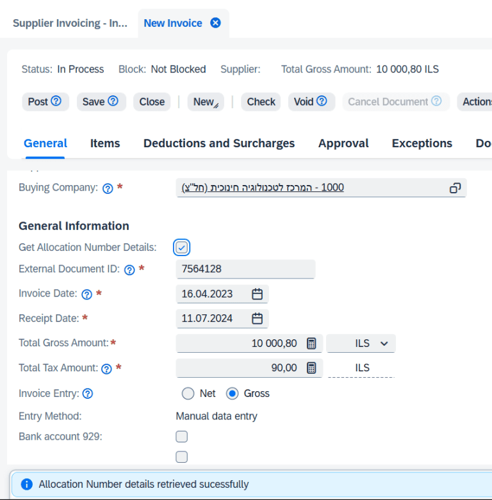Open the Buying Company 1000 link

(263, 187)
